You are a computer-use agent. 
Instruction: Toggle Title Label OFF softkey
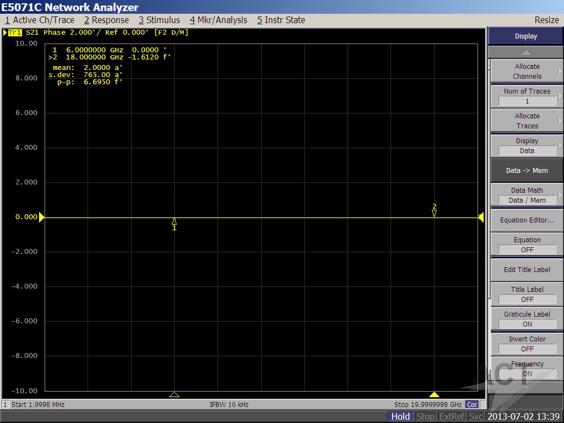(x=527, y=294)
